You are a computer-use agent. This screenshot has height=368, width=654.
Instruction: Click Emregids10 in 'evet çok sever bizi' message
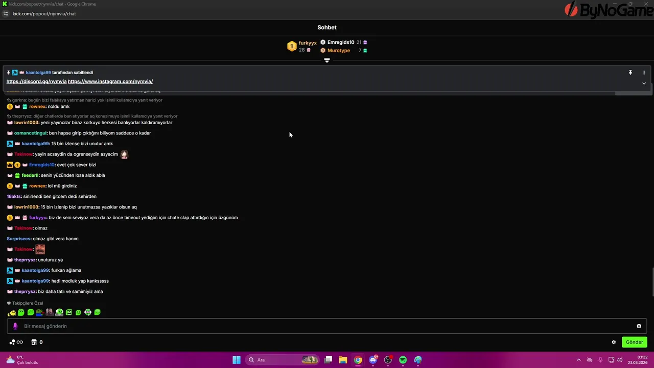pyautogui.click(x=41, y=165)
